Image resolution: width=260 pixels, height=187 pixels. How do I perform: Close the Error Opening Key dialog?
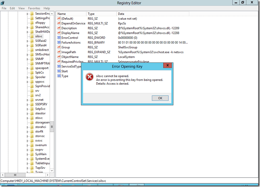coord(168,65)
